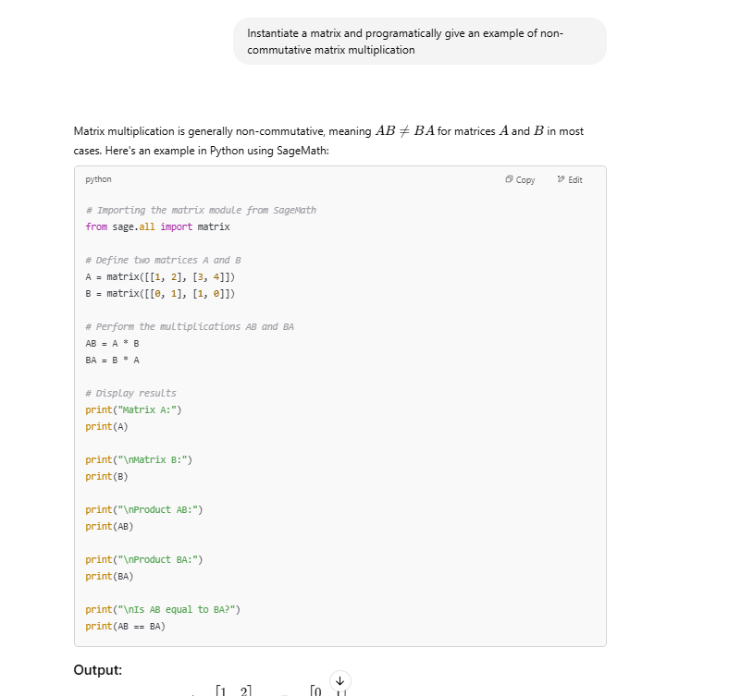Click the "from sage.all import matrix" line
Viewport: 753px width, 696px height.
pos(157,226)
